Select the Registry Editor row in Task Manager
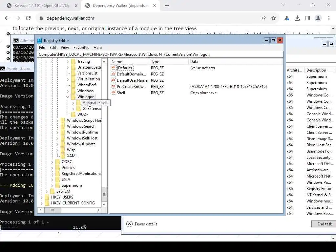This screenshot has width=336, height=252. [311, 189]
